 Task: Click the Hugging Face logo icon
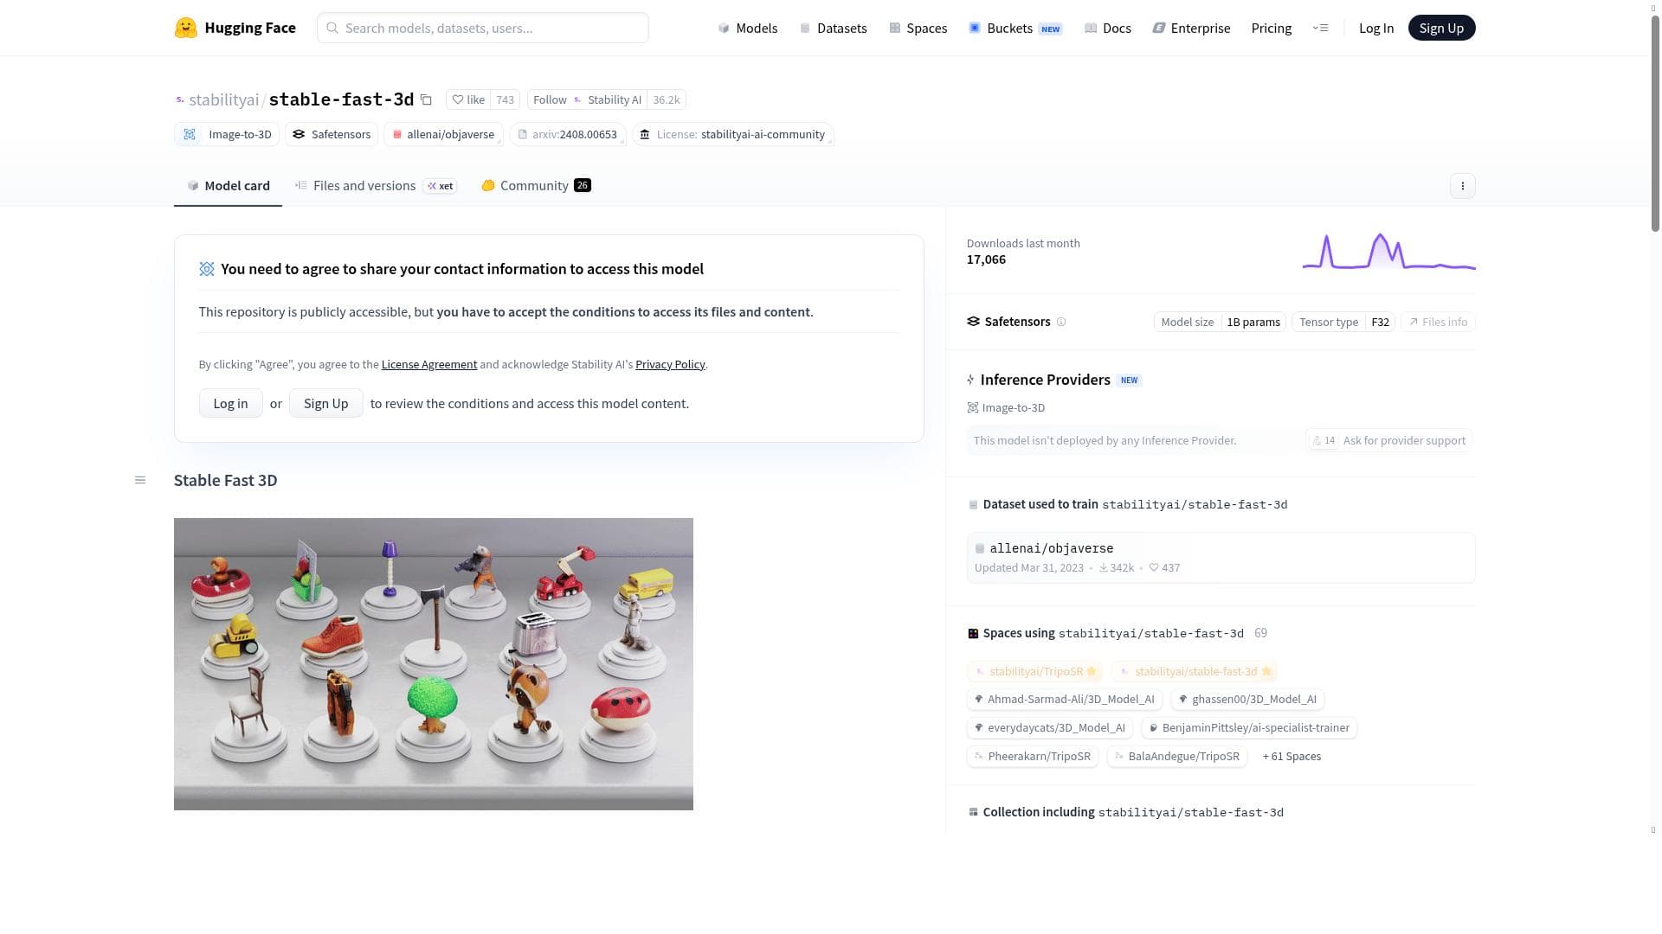(185, 28)
